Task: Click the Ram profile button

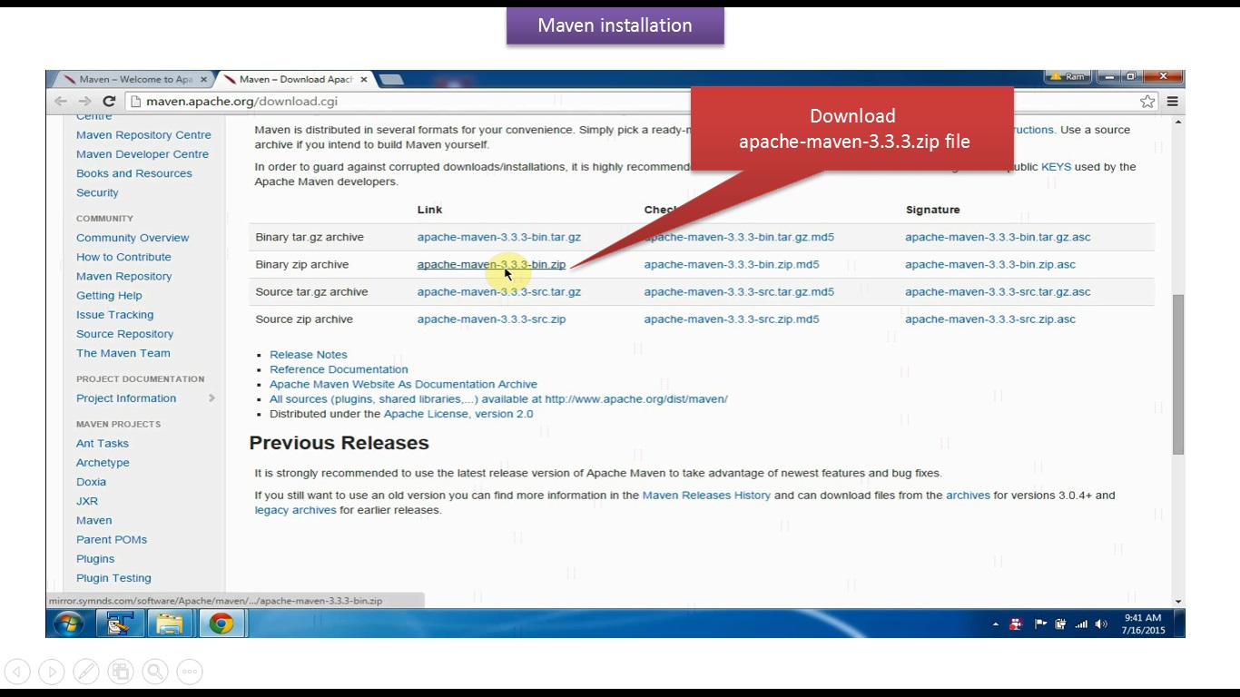Action: pos(1068,77)
